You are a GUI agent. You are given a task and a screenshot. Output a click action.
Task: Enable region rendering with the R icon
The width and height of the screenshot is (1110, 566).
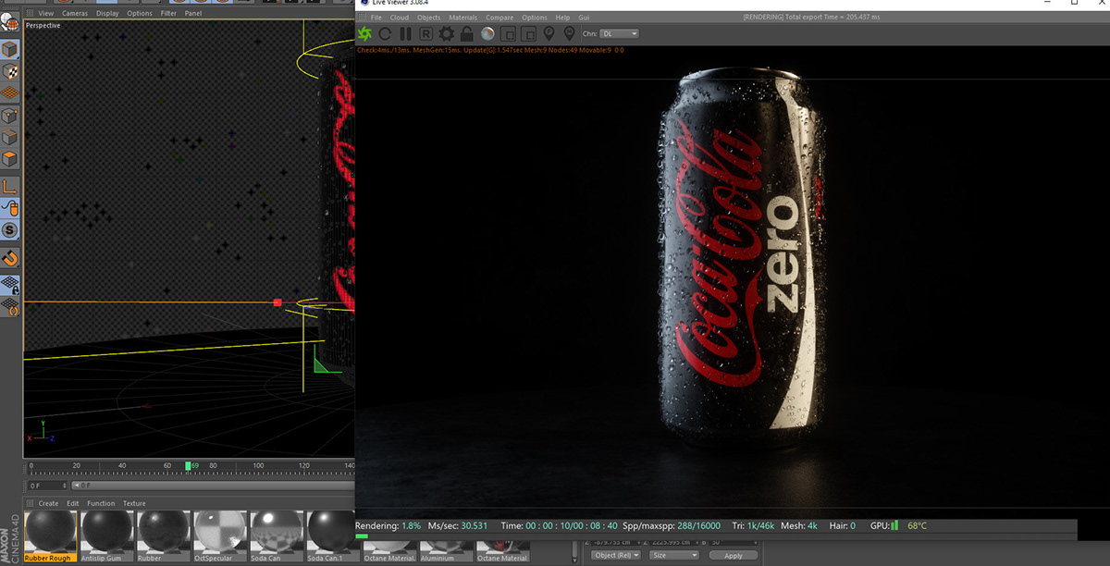[x=426, y=33]
